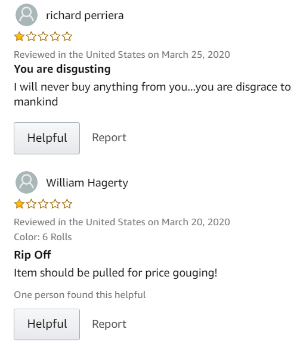Select the 'price gouging' review body text
This screenshot has height=348, width=303.
[x=116, y=273]
